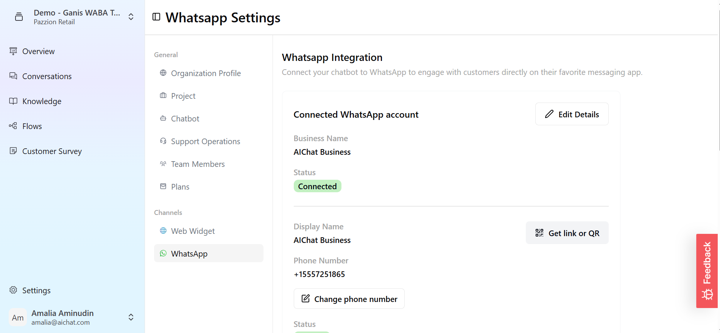Click the Connected WhatsApp account heading

pos(356,114)
